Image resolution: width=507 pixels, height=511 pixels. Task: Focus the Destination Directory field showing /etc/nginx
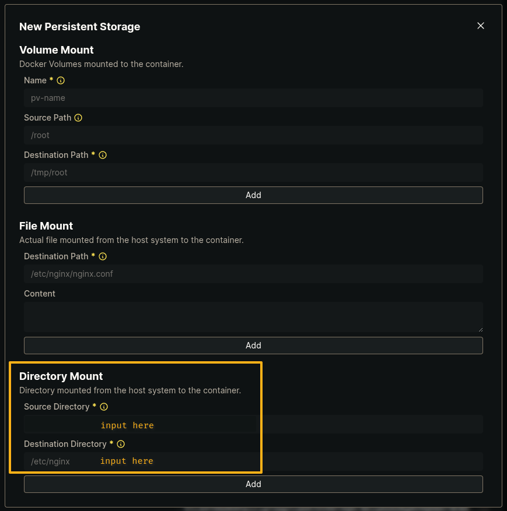253,461
